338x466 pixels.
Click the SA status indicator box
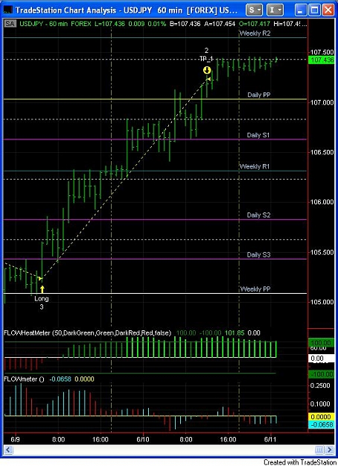[x=10, y=24]
